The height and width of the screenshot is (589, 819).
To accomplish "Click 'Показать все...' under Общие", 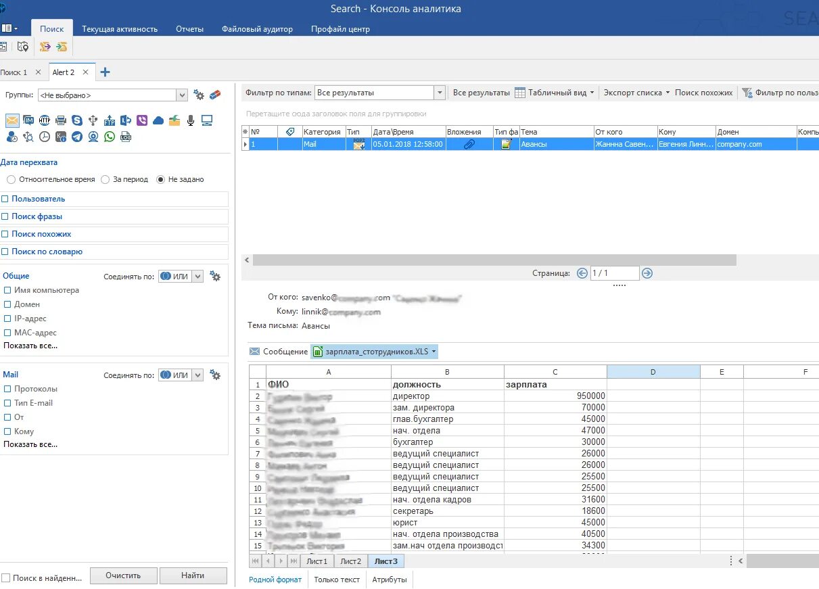I will [30, 346].
